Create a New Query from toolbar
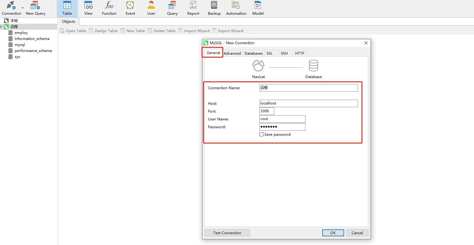 click(35, 8)
